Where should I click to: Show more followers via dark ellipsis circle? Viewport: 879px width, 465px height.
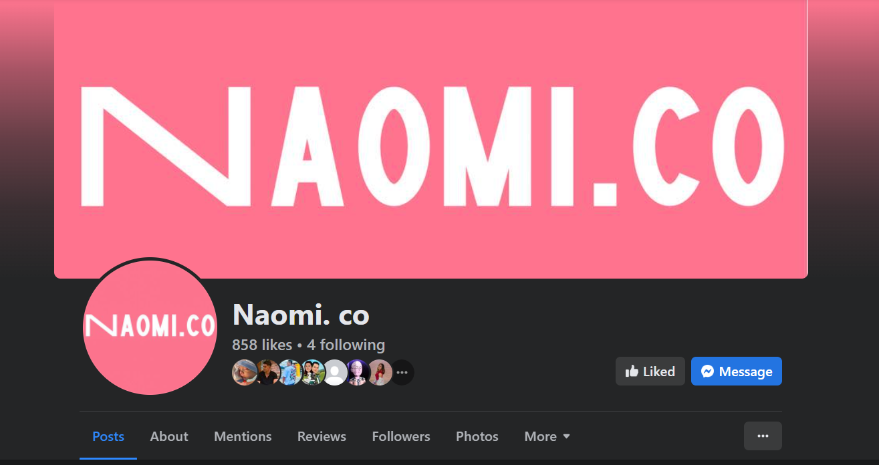tap(402, 372)
